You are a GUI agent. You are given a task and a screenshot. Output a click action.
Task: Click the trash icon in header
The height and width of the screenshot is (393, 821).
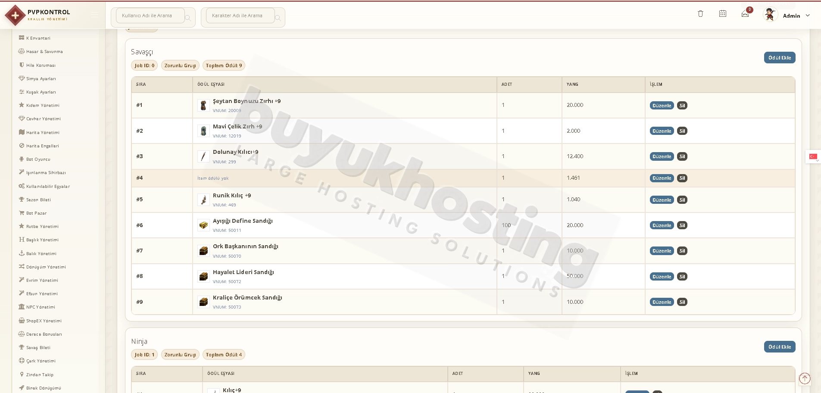pos(700,14)
